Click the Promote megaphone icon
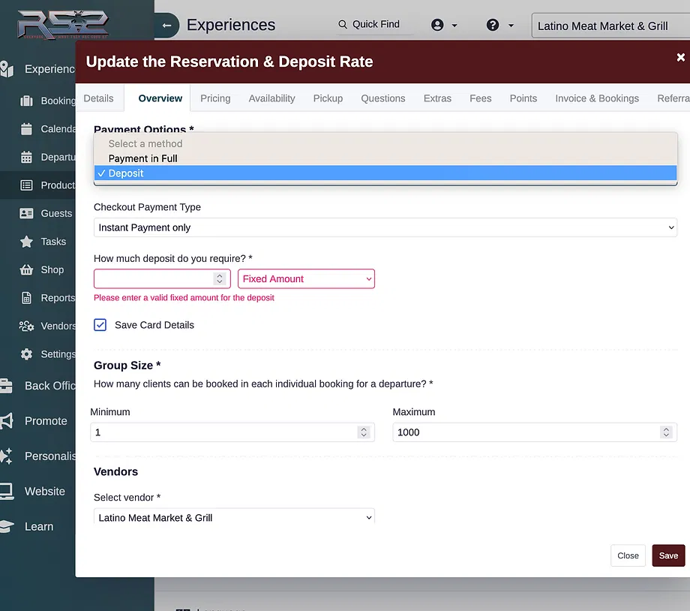The image size is (690, 611). pos(7,421)
